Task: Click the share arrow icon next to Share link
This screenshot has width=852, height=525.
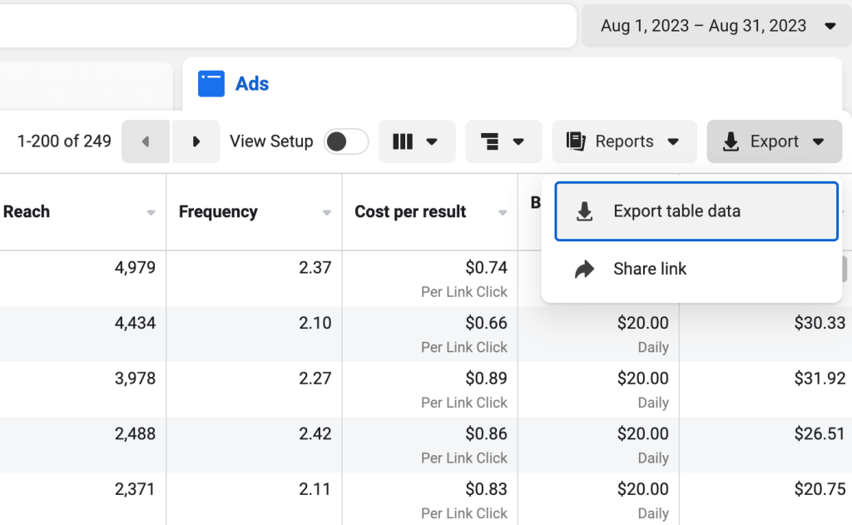Action: click(x=582, y=268)
